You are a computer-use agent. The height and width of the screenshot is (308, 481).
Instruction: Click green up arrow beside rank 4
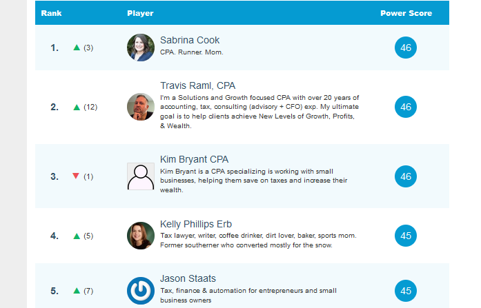click(x=77, y=236)
